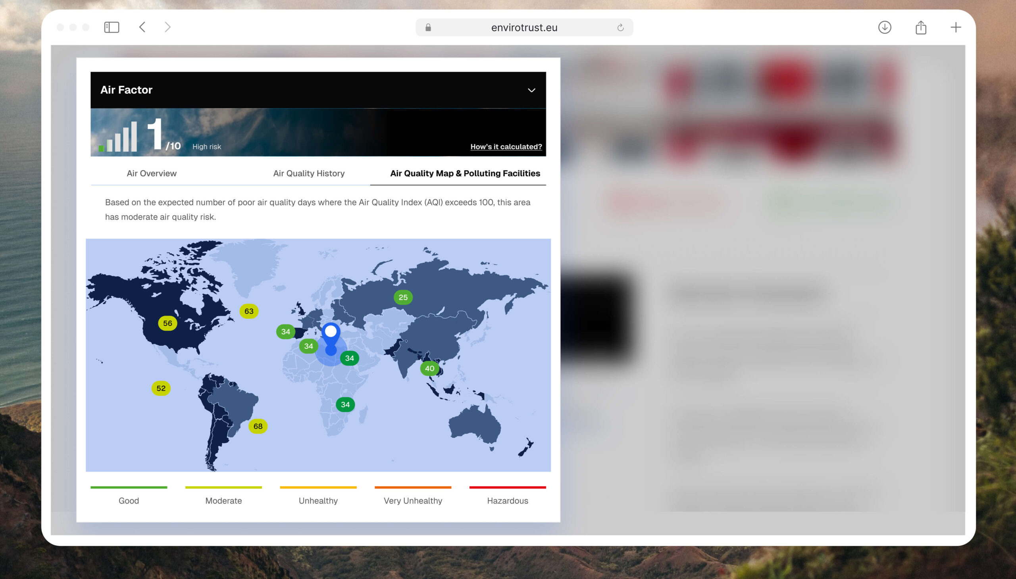Image resolution: width=1016 pixels, height=579 pixels.
Task: Click the 56 marker over North America
Action: coord(167,323)
